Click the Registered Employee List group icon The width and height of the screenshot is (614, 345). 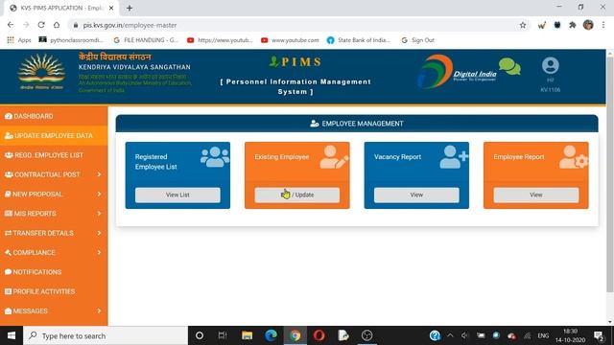(215, 157)
